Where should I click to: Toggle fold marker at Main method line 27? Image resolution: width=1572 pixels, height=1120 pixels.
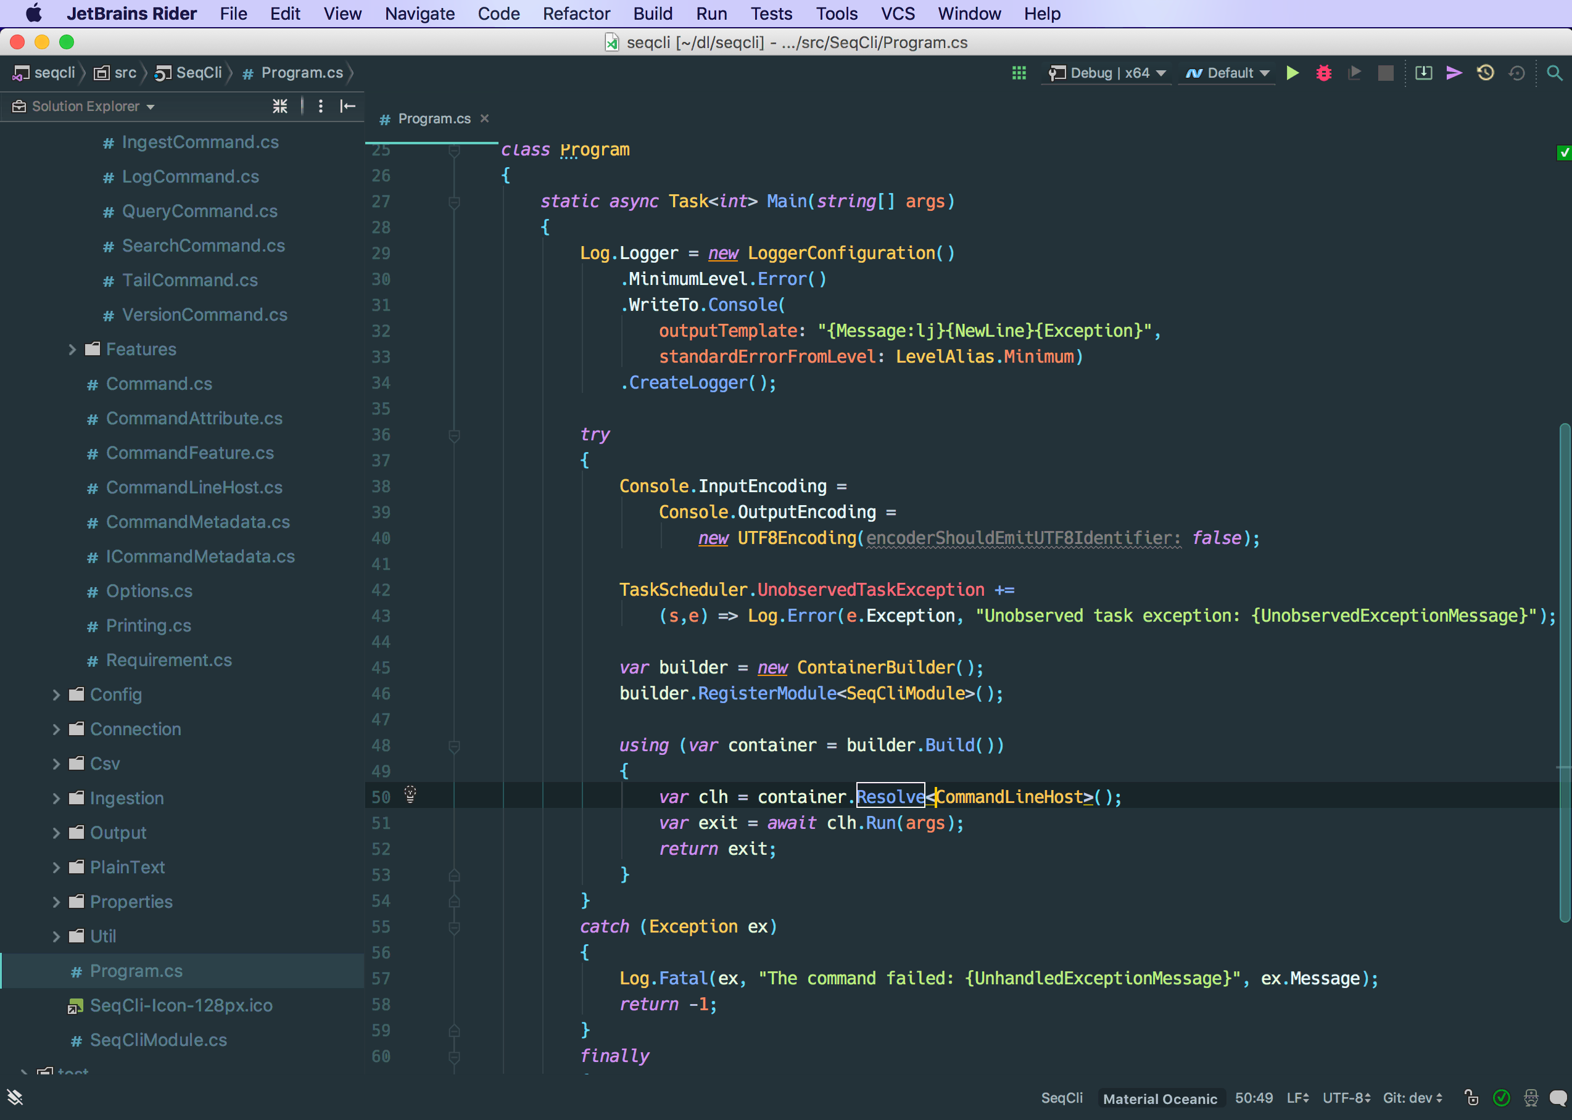click(x=454, y=202)
